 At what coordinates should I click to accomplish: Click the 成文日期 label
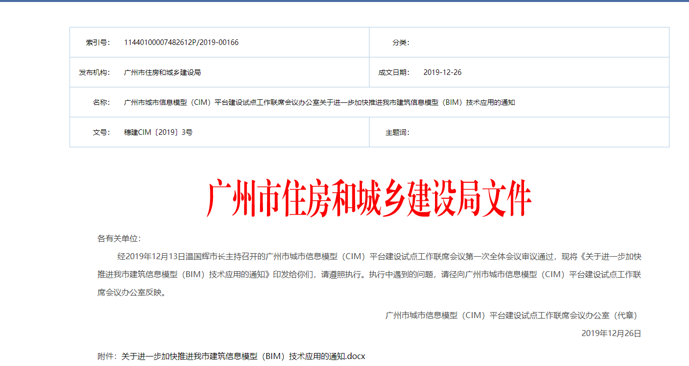(x=394, y=72)
